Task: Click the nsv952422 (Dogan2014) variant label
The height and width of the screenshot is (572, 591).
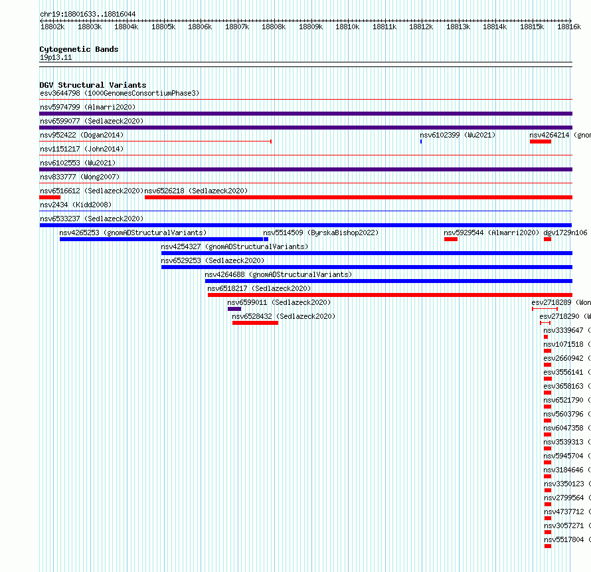Action: [x=82, y=135]
